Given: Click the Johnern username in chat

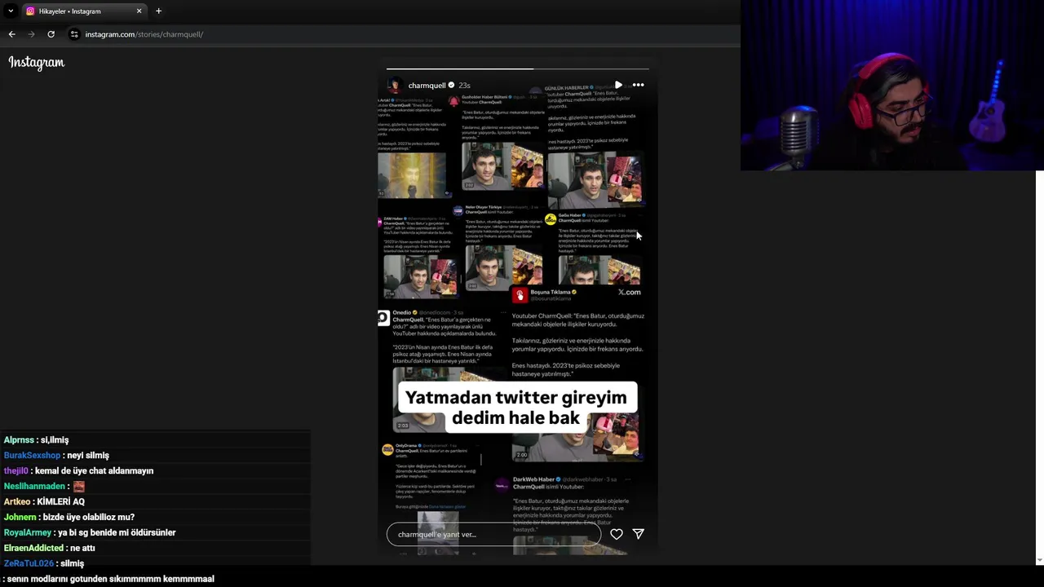Looking at the screenshot, I should click(20, 518).
